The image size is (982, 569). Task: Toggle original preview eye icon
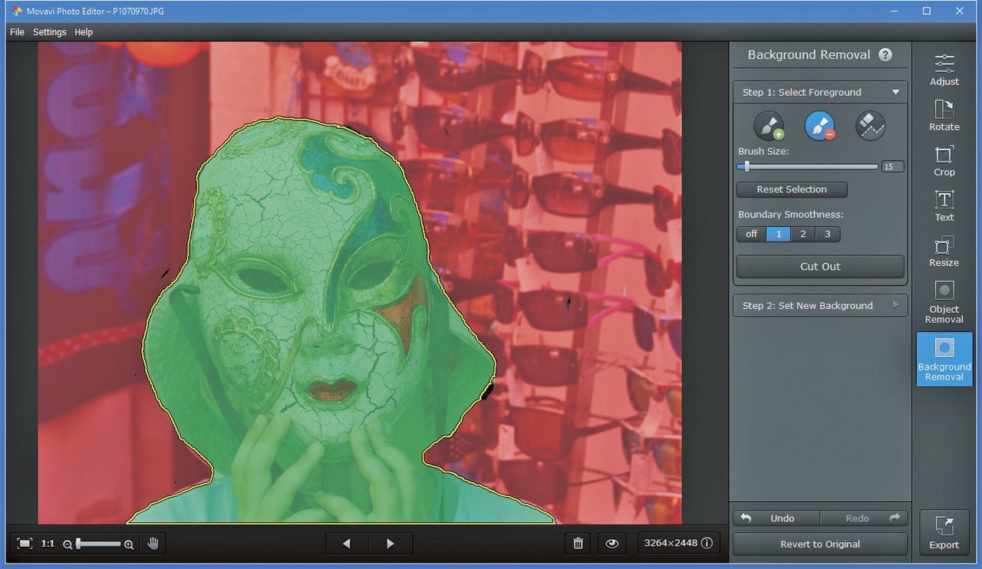pos(611,544)
